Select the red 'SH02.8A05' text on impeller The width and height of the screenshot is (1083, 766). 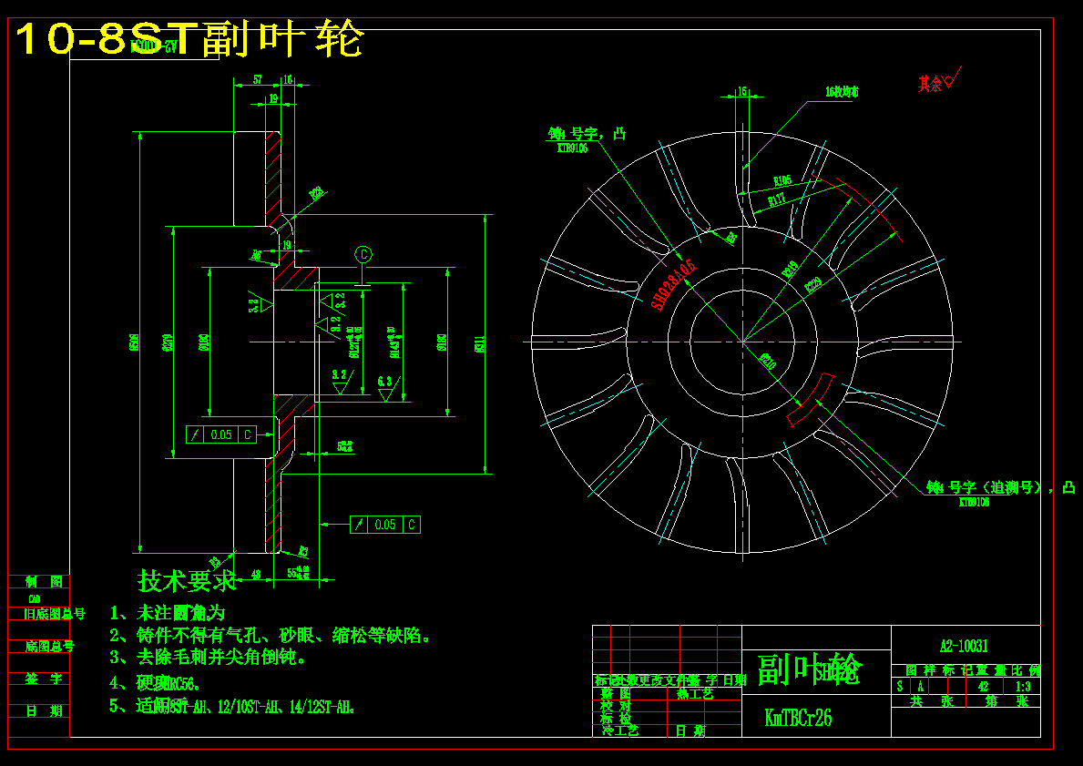(x=675, y=285)
